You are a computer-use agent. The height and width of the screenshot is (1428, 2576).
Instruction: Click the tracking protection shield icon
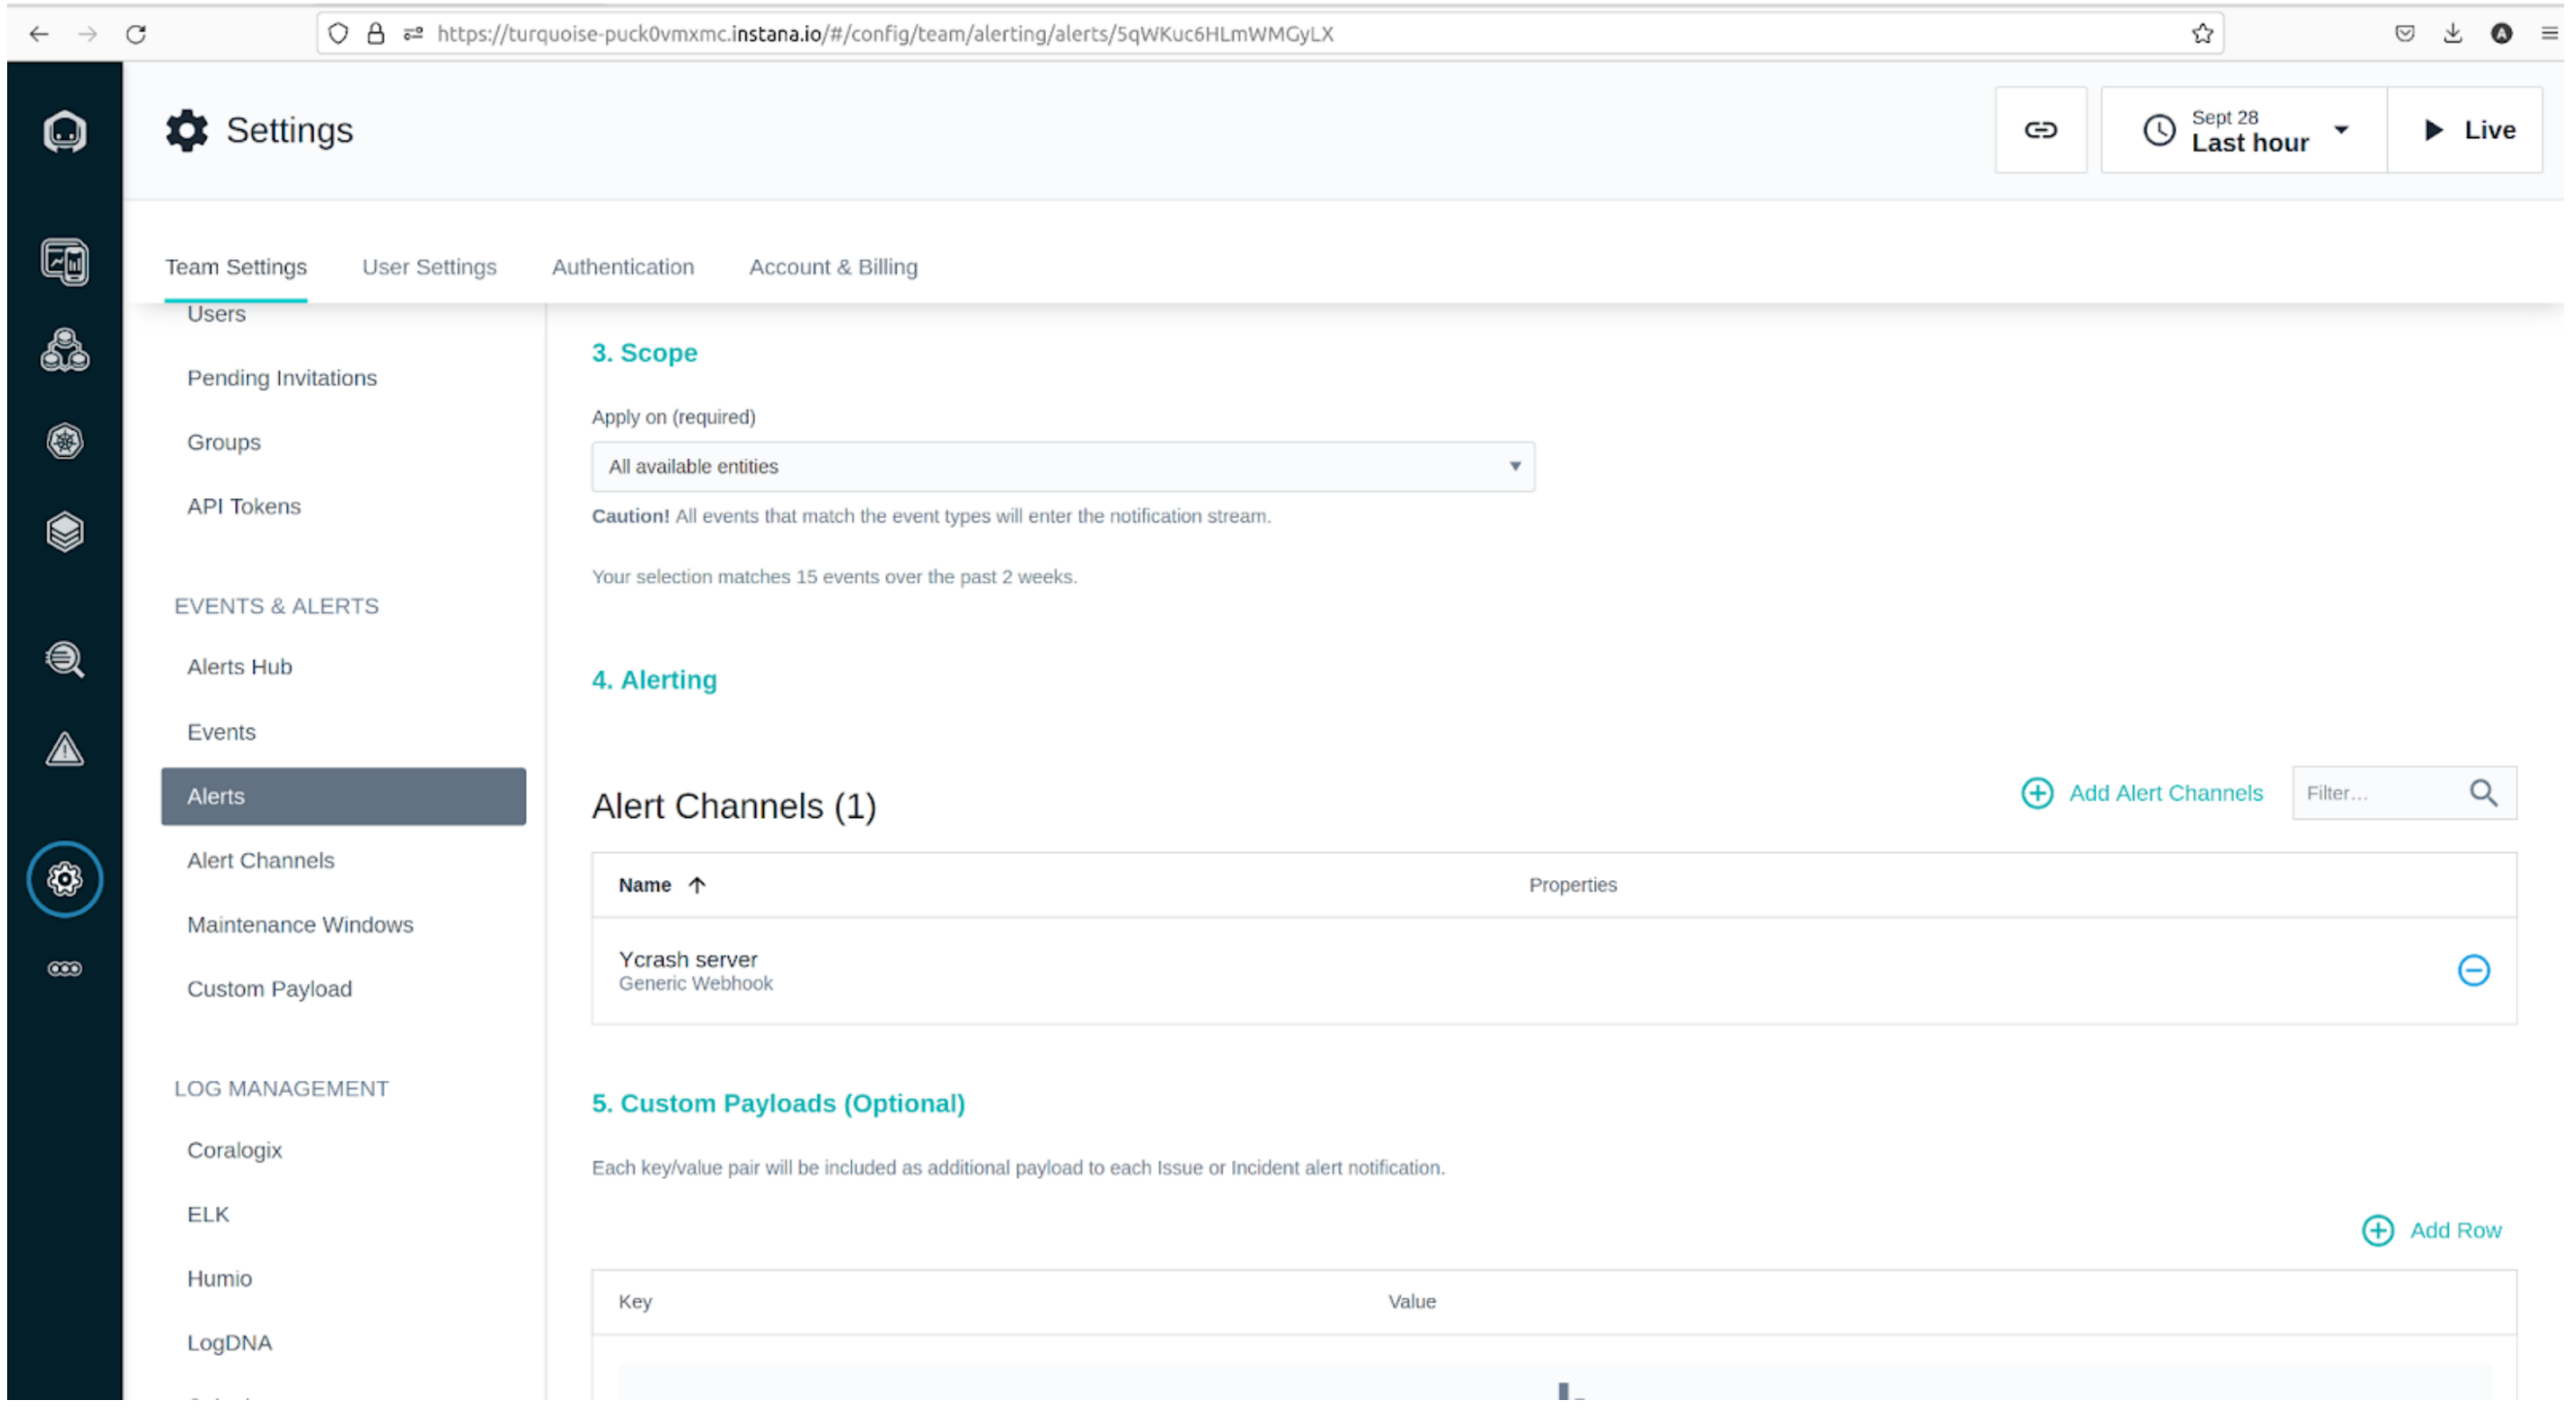coord(338,33)
